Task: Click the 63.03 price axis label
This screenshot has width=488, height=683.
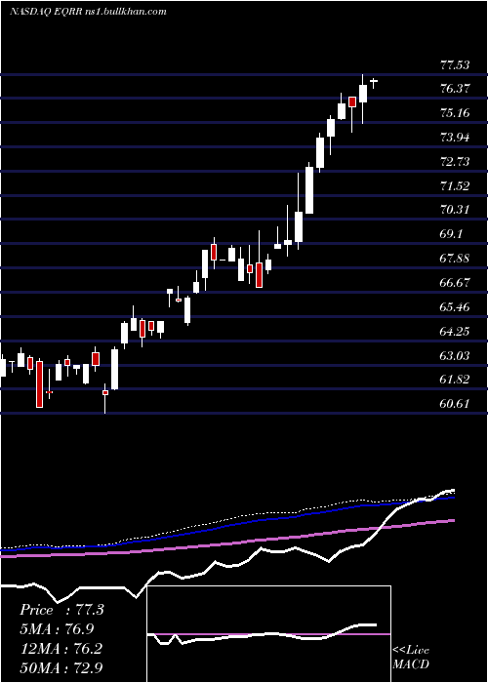Action: (x=455, y=356)
